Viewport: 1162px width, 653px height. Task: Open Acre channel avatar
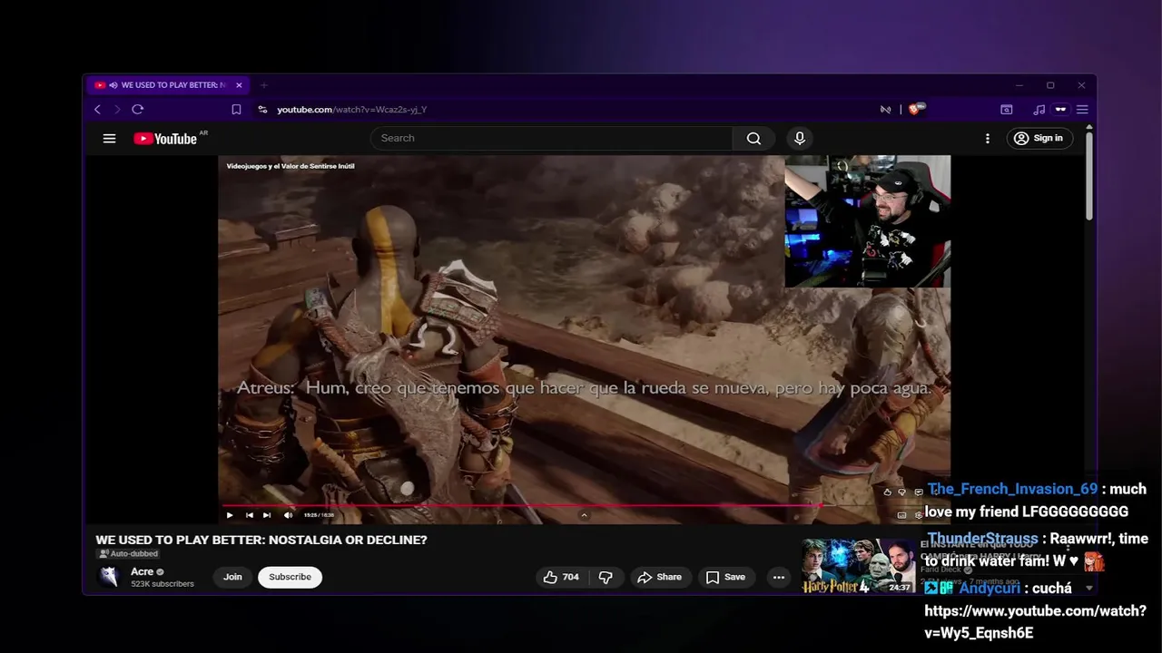tap(109, 577)
